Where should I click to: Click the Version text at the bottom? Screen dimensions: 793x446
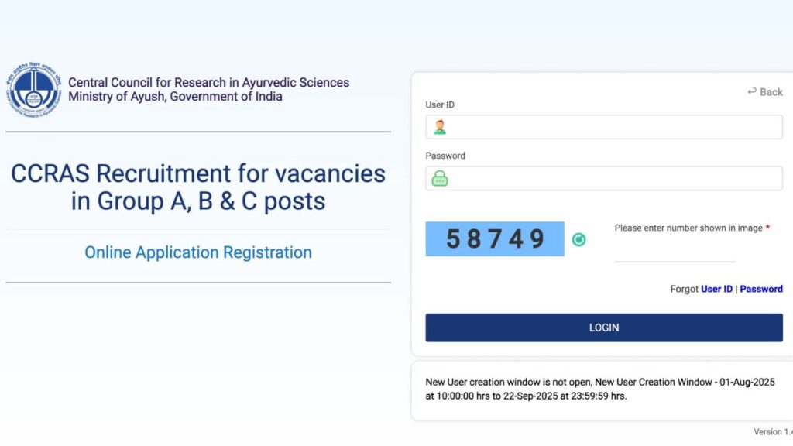coord(773,432)
